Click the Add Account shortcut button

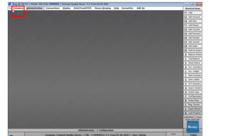pos(193,17)
